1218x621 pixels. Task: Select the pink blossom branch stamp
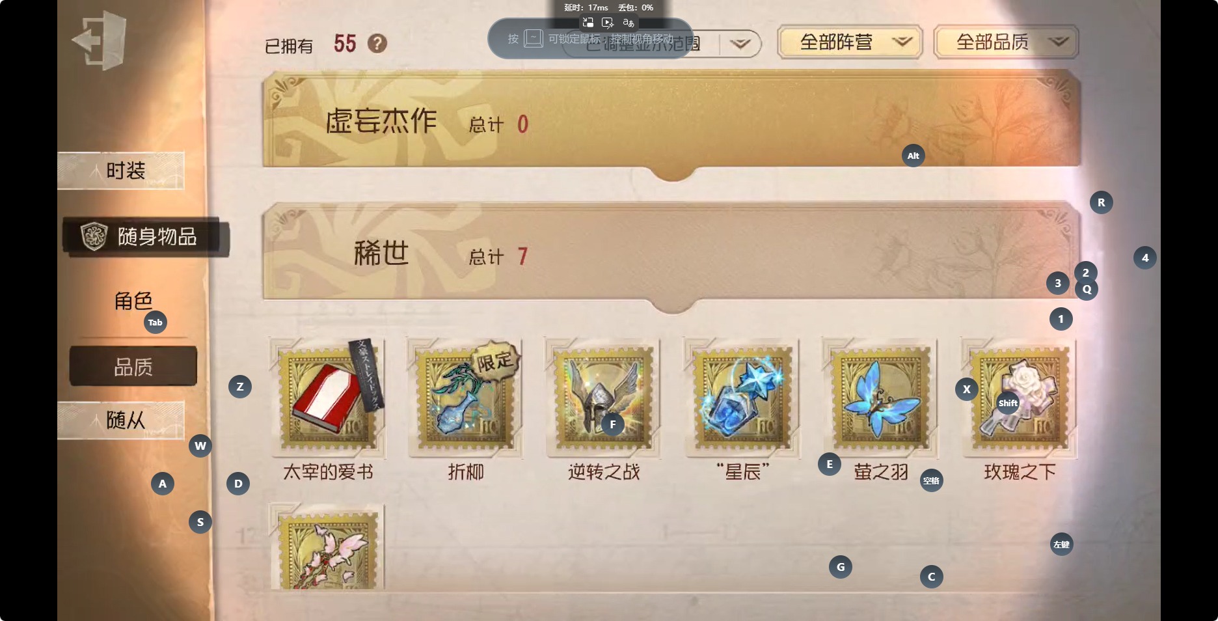tap(328, 548)
